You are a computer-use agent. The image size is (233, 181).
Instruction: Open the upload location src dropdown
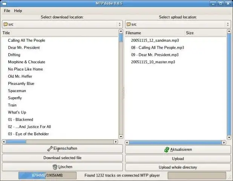click(178, 24)
